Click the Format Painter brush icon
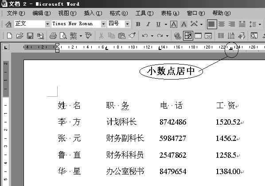 pos(132,36)
